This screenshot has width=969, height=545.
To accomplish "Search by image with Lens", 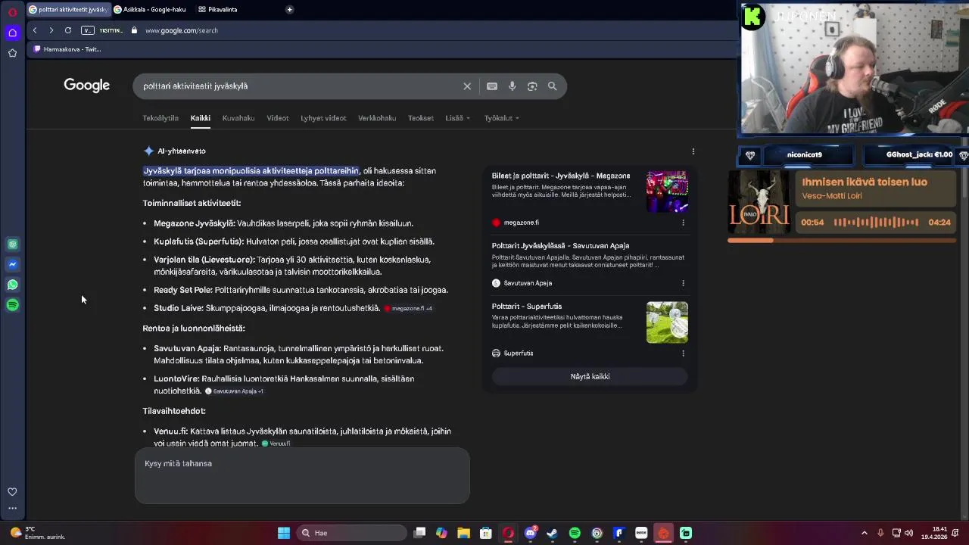I will (532, 86).
